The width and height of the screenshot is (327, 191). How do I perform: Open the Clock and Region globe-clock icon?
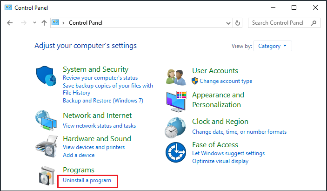(x=175, y=128)
